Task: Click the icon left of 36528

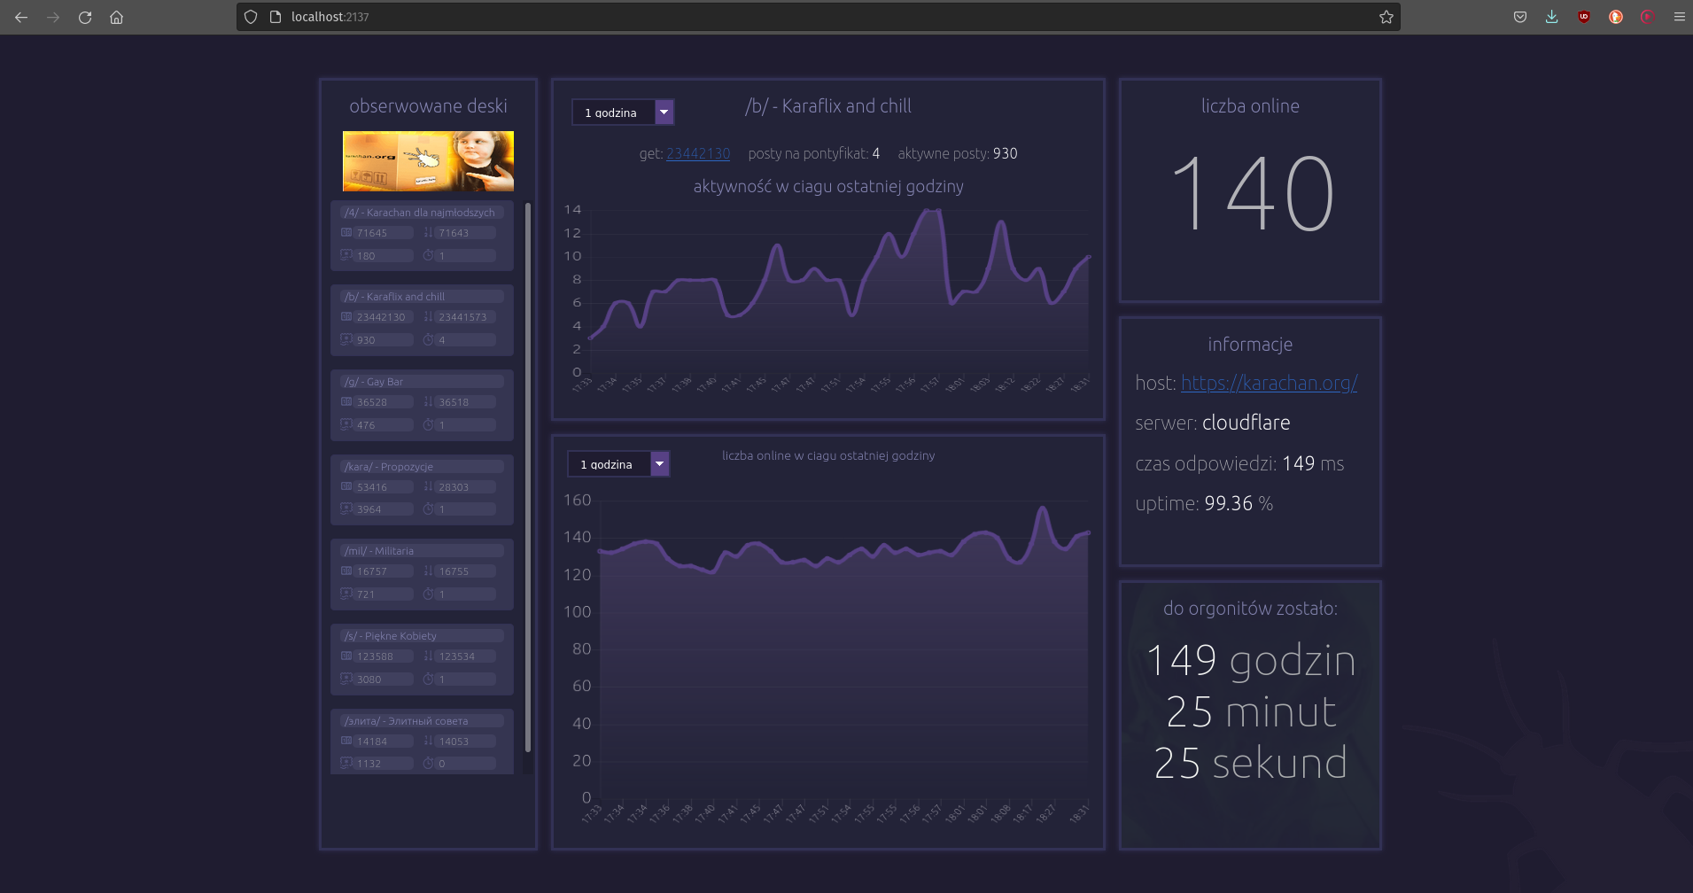Action: tap(346, 401)
